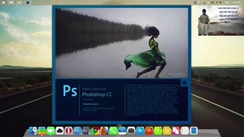This screenshot has height=137, width=244.
Task: Launch PowerPoint from the dock
Action: pos(149,131)
